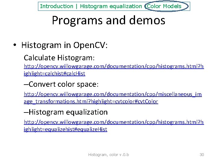The image size is (217, 162).
Task: Select the 'Programs and demos' slide title
Action: coord(108,20)
